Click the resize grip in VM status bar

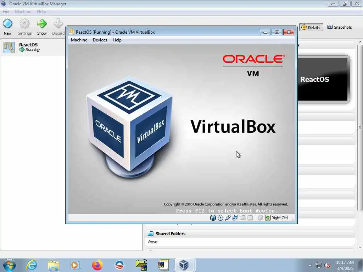[x=293, y=219]
